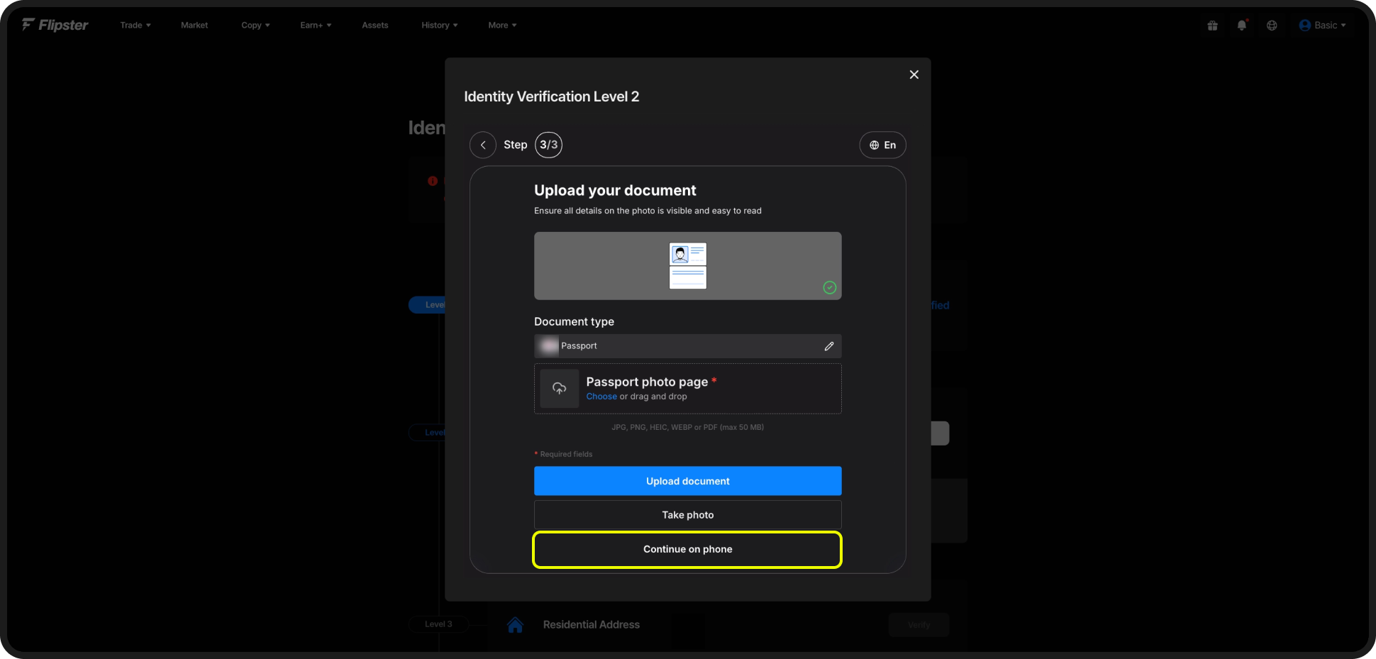Image resolution: width=1376 pixels, height=659 pixels.
Task: Click the Residential Address label
Action: tap(592, 625)
